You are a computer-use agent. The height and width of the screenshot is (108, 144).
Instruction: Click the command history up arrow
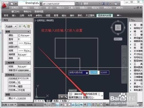pyautogui.click(x=102, y=96)
